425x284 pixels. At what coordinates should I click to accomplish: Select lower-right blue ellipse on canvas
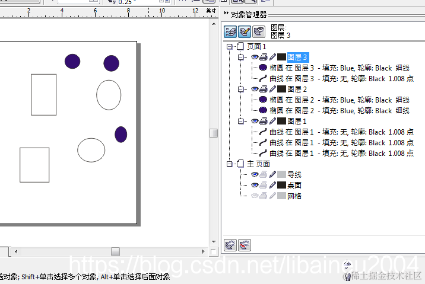(x=121, y=134)
